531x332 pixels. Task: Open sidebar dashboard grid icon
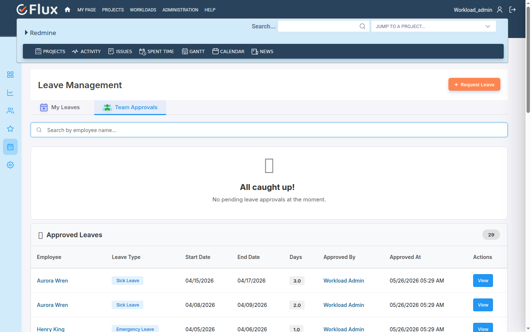(10, 75)
